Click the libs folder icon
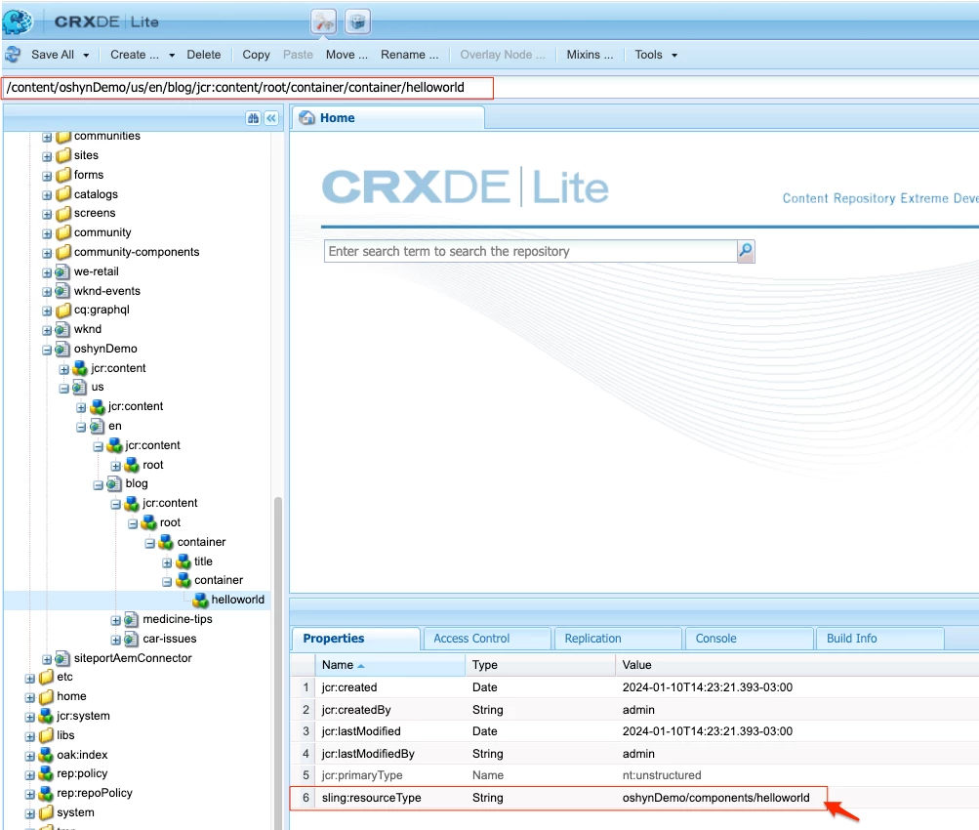Viewport: 979px width, 830px height. click(46, 735)
